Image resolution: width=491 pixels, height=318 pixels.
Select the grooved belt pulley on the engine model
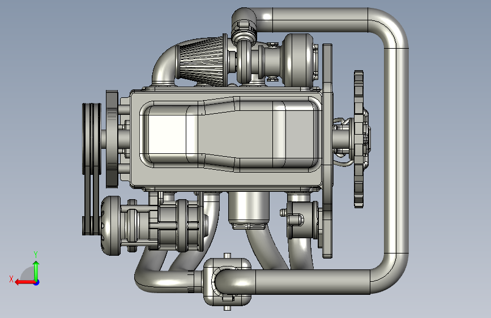92,139
